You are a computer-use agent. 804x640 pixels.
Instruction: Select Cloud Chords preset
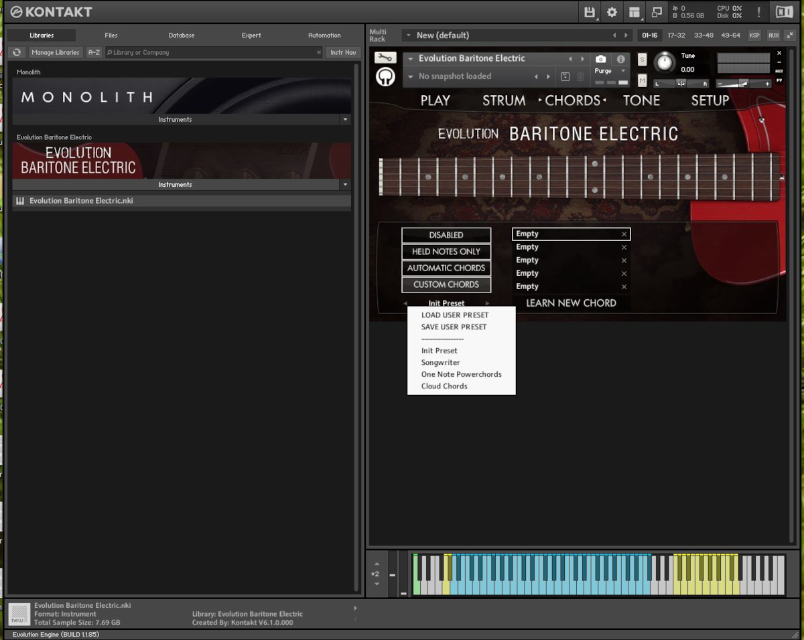444,386
